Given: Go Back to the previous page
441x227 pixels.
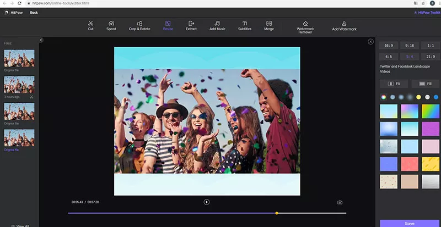Looking at the screenshot, I should pyautogui.click(x=34, y=13).
